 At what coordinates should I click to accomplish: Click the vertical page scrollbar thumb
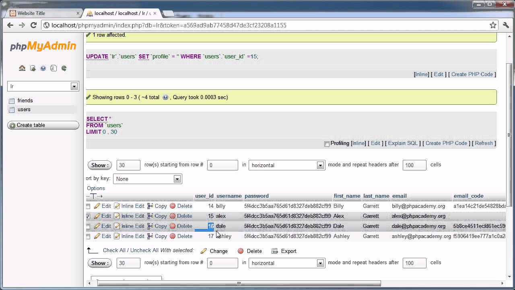click(x=509, y=135)
